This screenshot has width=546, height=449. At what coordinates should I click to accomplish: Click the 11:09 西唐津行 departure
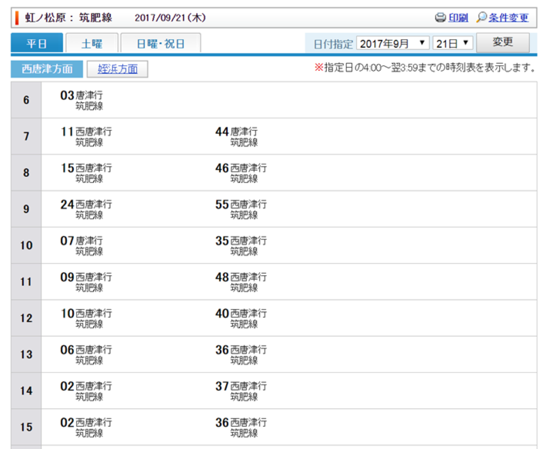click(86, 282)
